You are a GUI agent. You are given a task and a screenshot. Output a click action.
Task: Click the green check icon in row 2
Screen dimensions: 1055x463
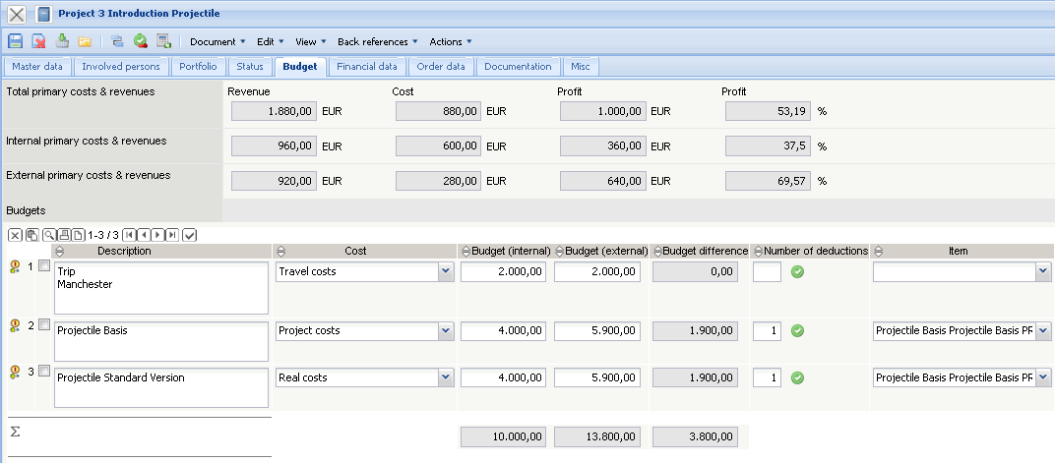(798, 331)
